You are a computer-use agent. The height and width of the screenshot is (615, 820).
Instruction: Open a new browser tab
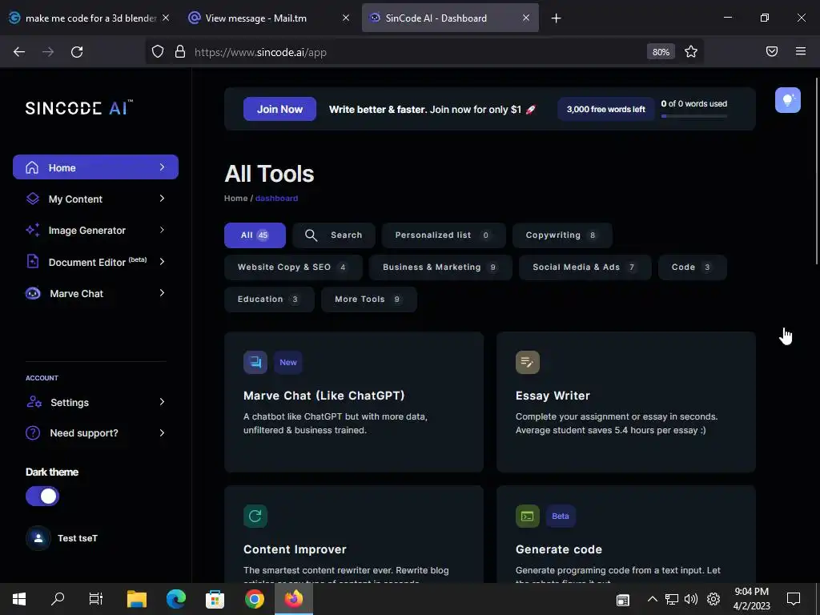[556, 18]
